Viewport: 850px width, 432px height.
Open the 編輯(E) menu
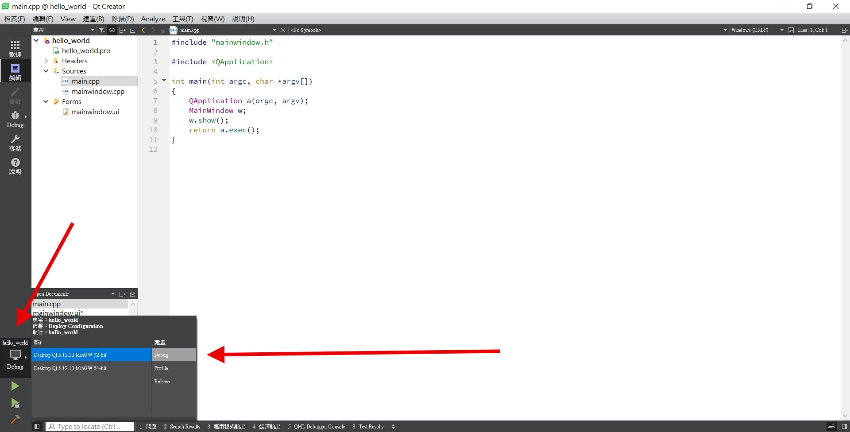tap(43, 19)
